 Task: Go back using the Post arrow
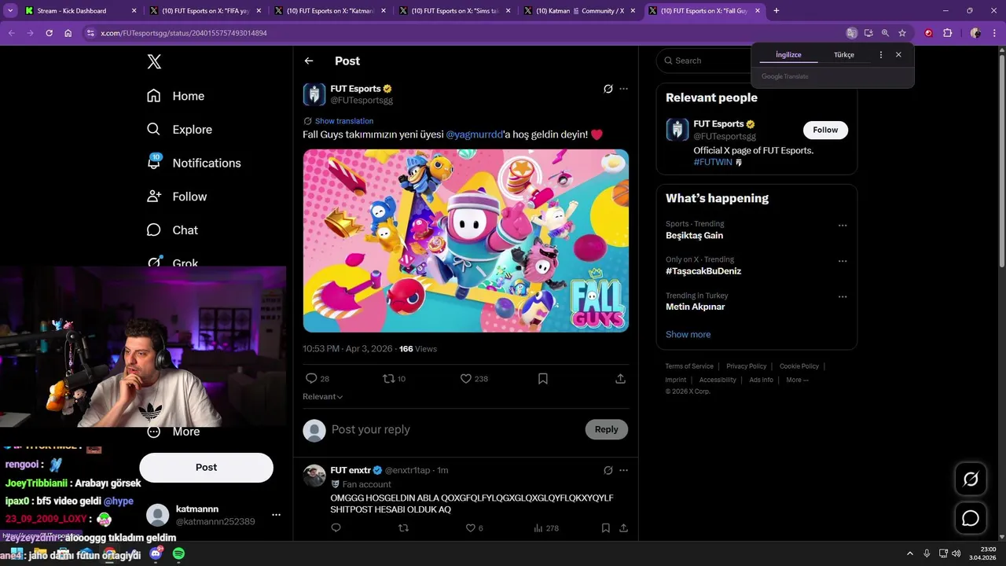point(309,61)
